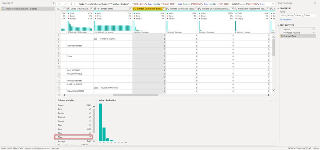320x150 pixels.
Task: Click data type icon of NUMBER OF PERSONS INJURED
Action: coord(134,9)
